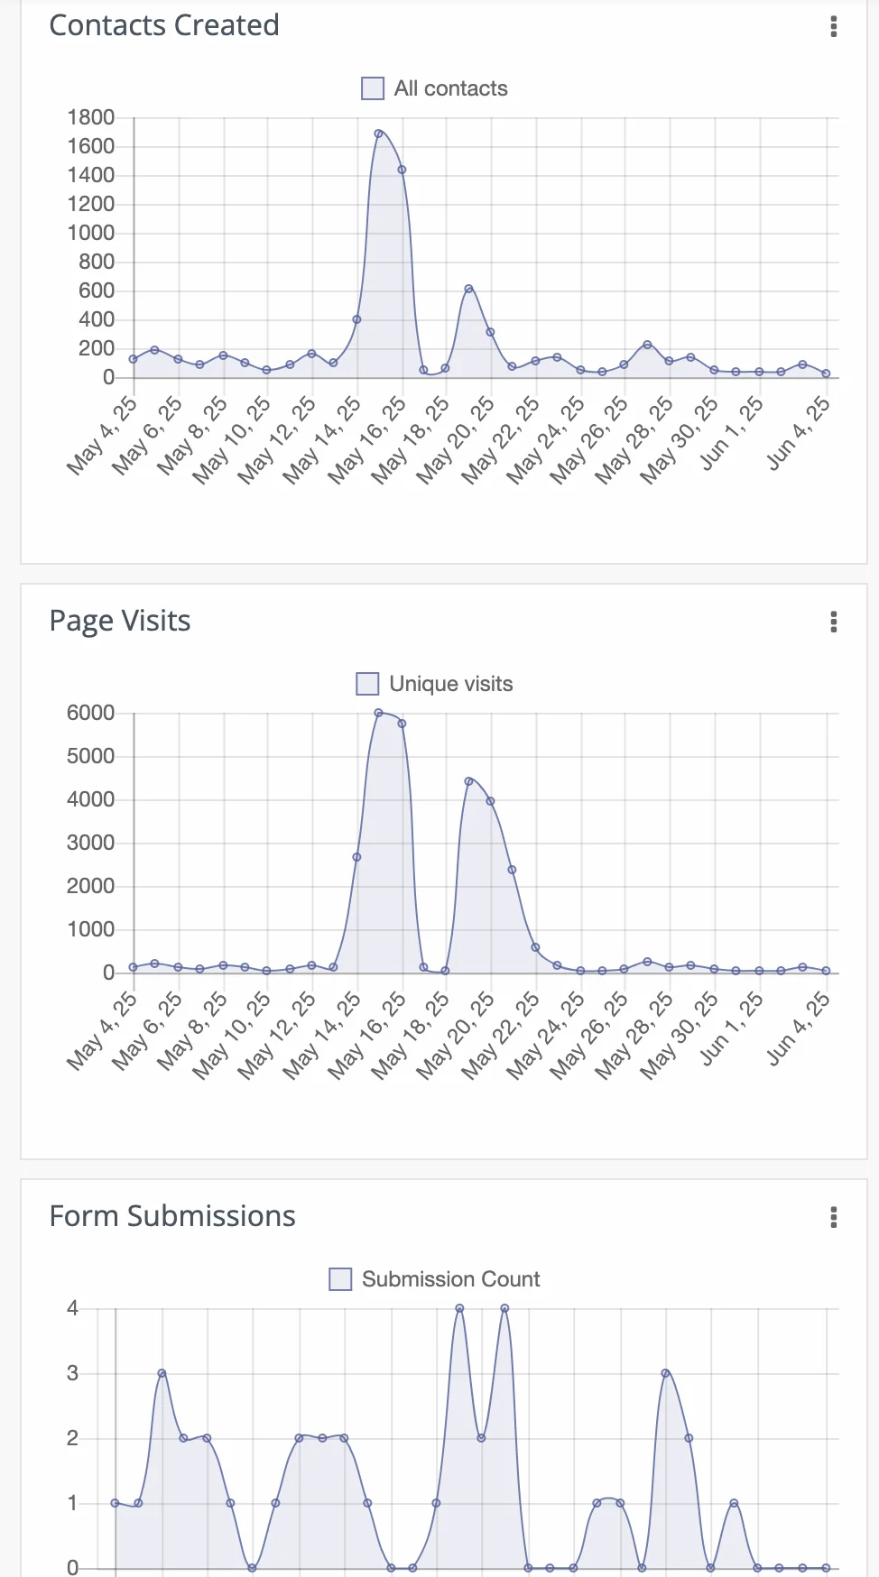The width and height of the screenshot is (879, 1577).
Task: Click the All contacts legend label
Action: 450,88
